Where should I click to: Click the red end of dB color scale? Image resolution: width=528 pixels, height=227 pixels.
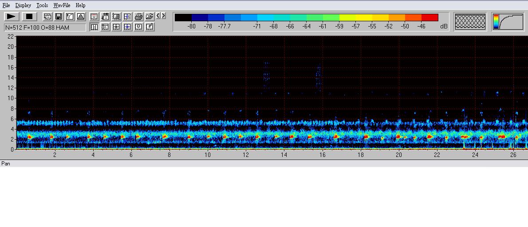click(x=429, y=17)
